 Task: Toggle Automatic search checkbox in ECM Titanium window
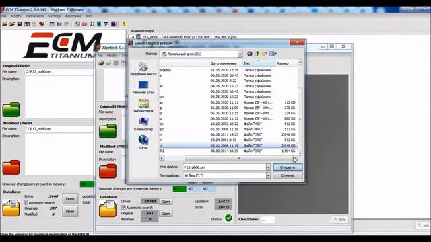click(x=26, y=203)
